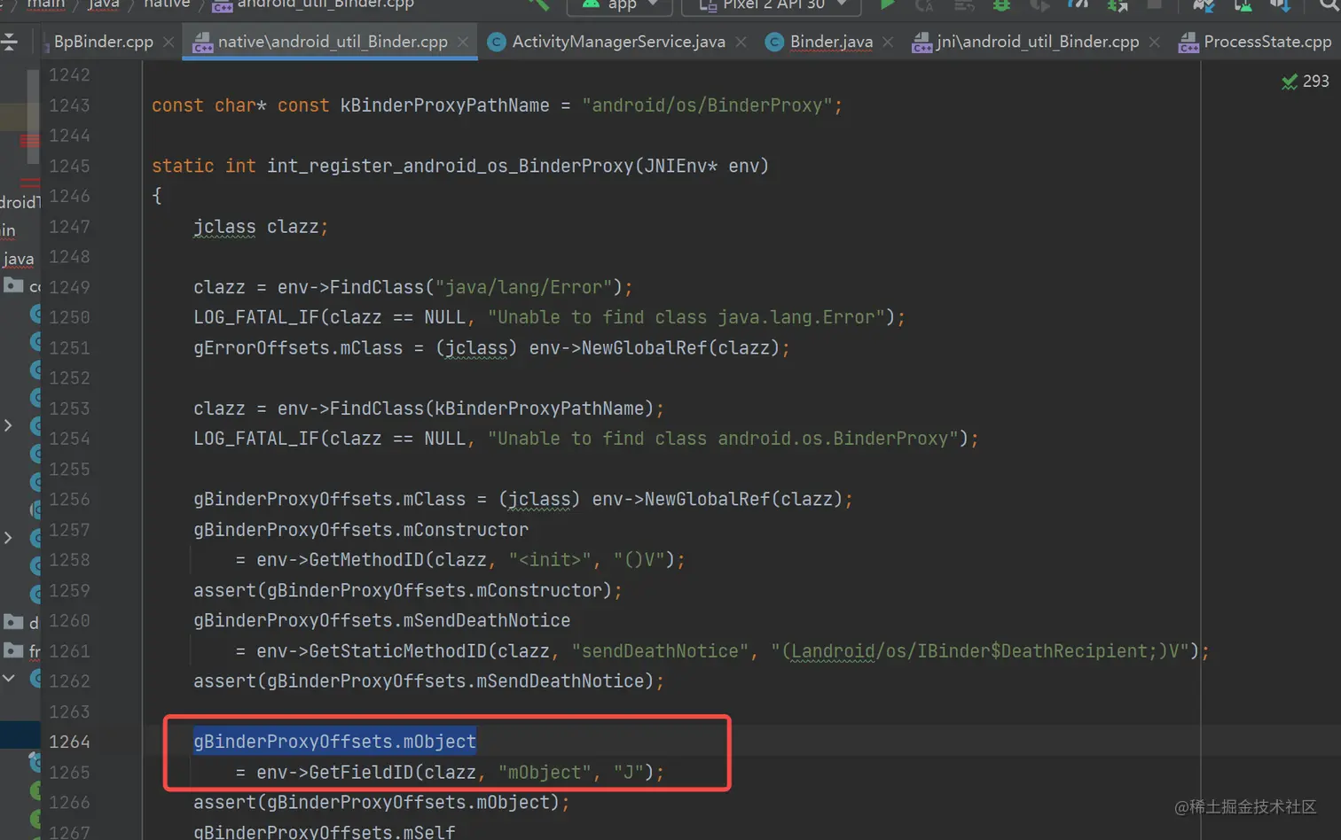Select the 'java' item in the project tree
Screen dimensions: 1341x840
pyautogui.click(x=18, y=259)
